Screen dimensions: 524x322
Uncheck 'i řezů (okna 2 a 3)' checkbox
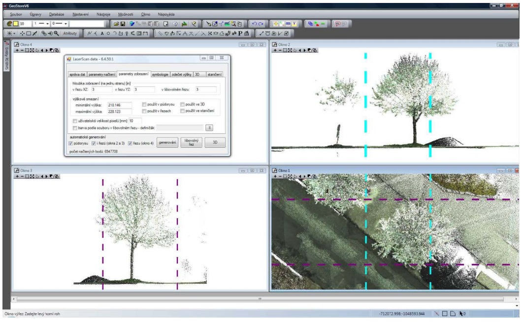94,143
